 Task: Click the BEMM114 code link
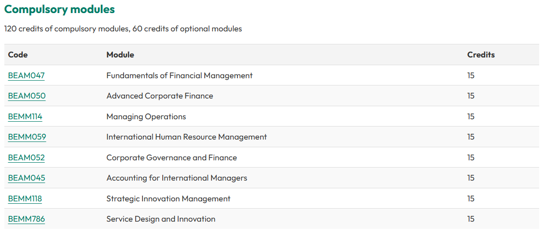[25, 116]
